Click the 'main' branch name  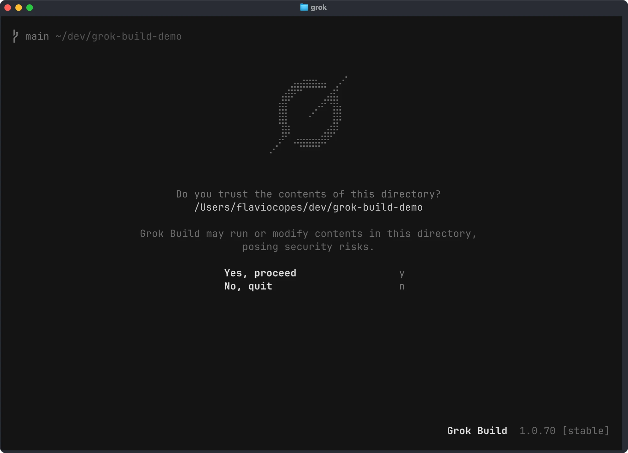(x=37, y=36)
